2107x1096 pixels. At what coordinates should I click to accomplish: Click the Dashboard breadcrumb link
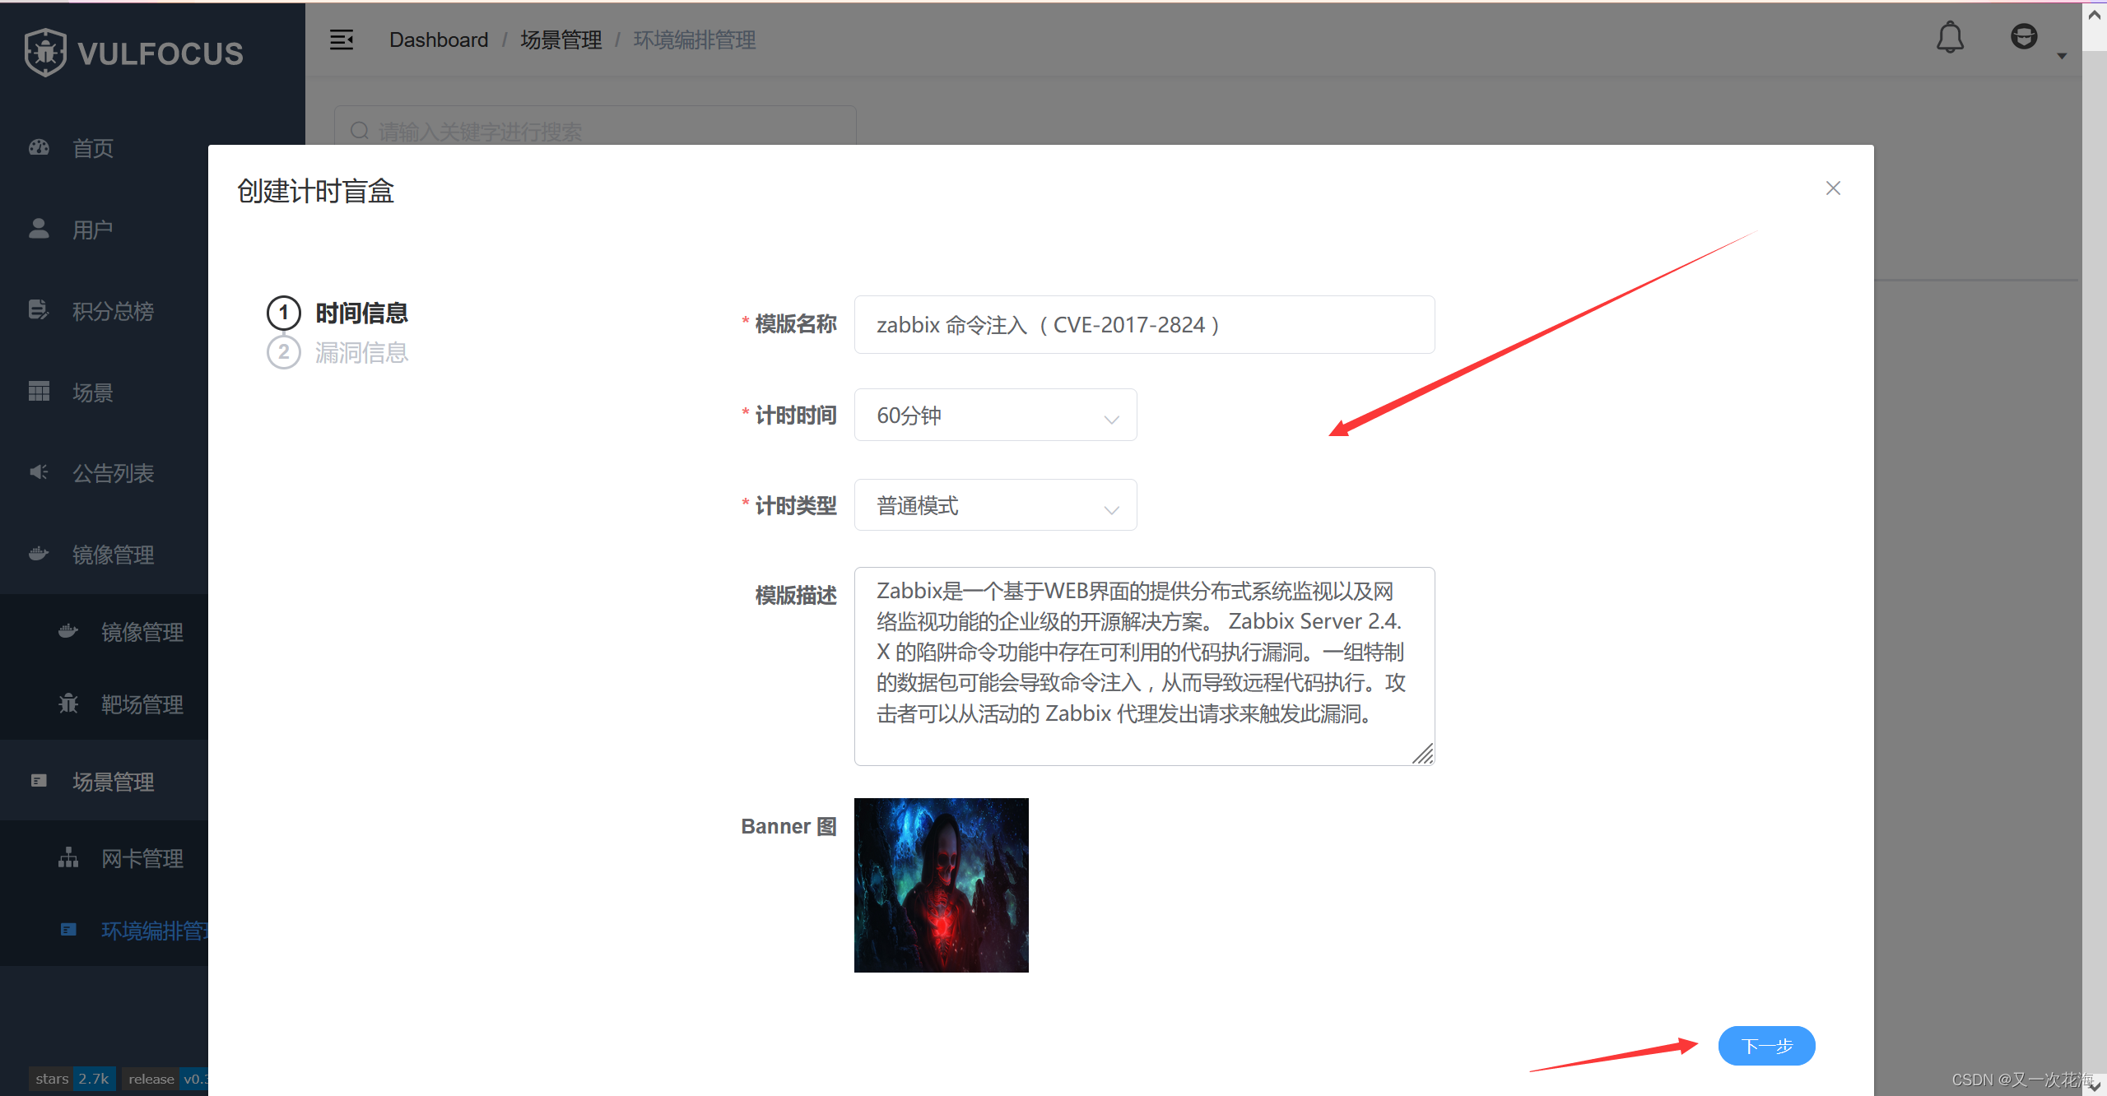click(439, 39)
